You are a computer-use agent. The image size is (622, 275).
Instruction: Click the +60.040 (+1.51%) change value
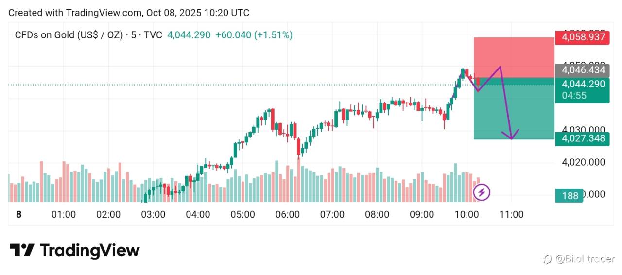point(254,35)
